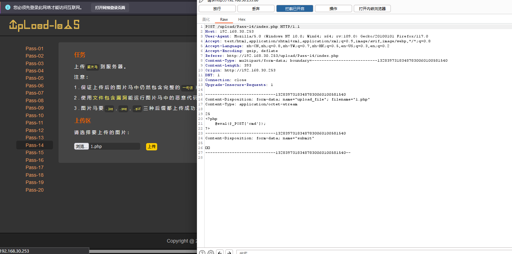The image size is (512, 254).
Task: Open Pass-09 in sidebar
Action: (35, 108)
